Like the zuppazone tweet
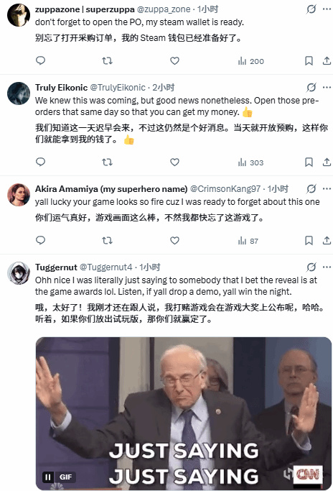This screenshot has height=491, width=333. click(x=174, y=61)
